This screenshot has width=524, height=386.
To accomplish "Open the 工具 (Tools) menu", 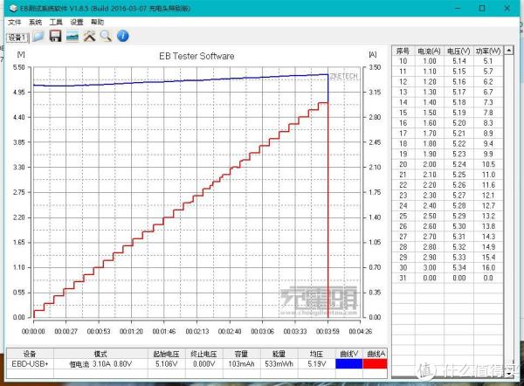I will pos(56,22).
